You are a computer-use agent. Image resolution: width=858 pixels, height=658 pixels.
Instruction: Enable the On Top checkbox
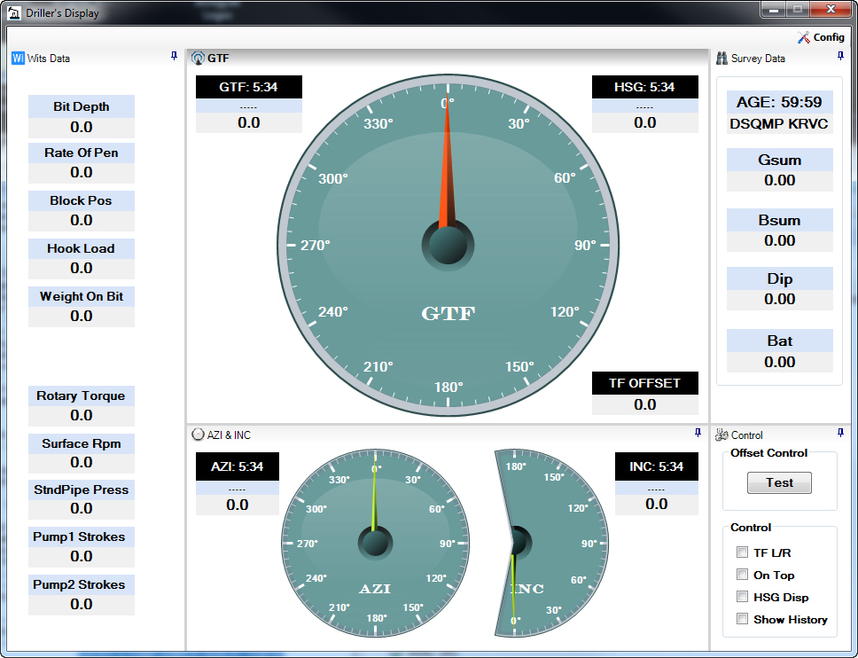pos(742,575)
